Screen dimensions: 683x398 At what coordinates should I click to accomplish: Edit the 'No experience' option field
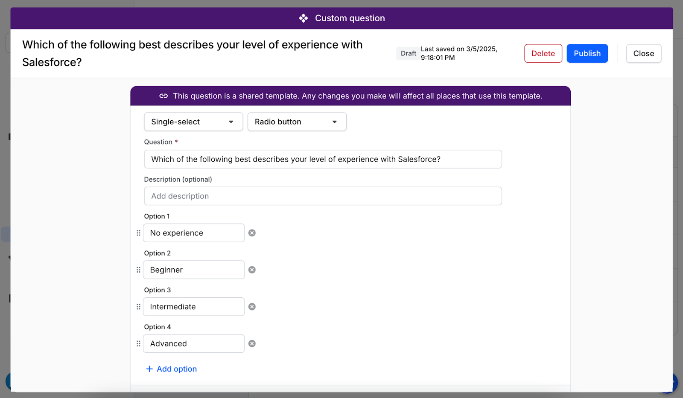pos(194,233)
